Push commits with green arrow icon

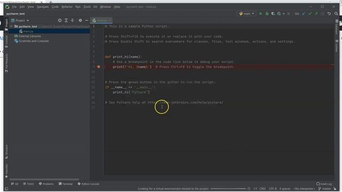[x=316, y=14]
